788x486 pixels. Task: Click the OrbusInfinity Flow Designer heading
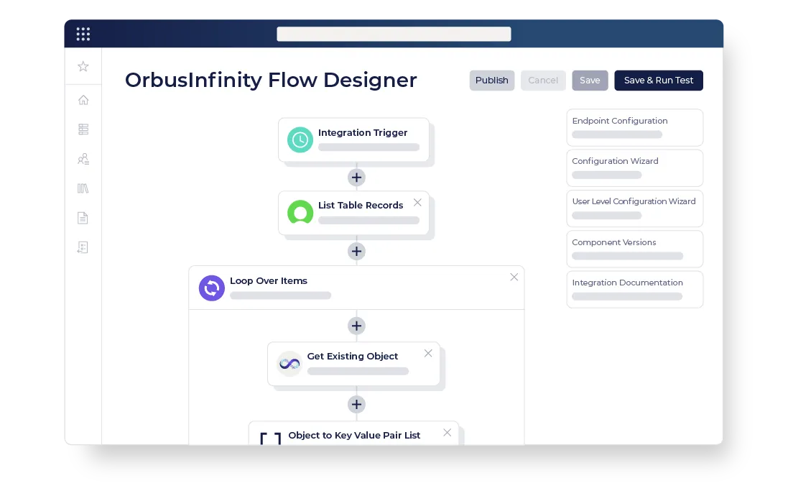click(x=271, y=80)
